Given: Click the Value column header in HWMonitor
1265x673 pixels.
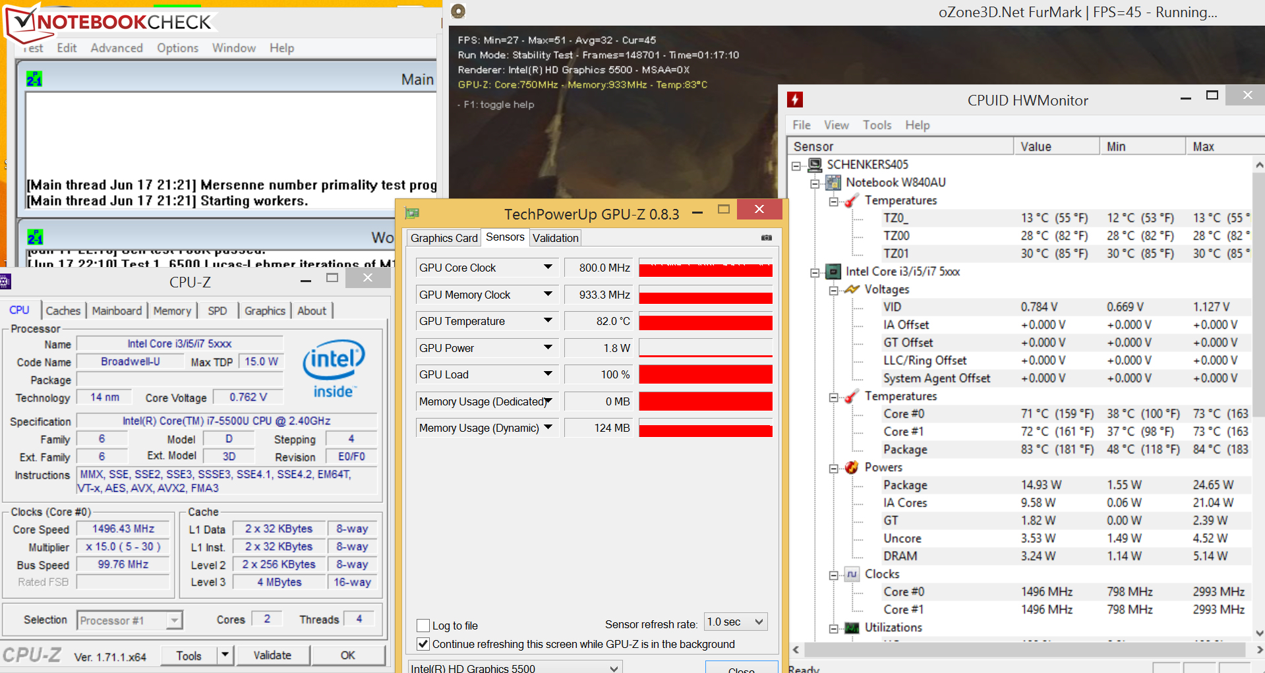Looking at the screenshot, I should click(1057, 146).
